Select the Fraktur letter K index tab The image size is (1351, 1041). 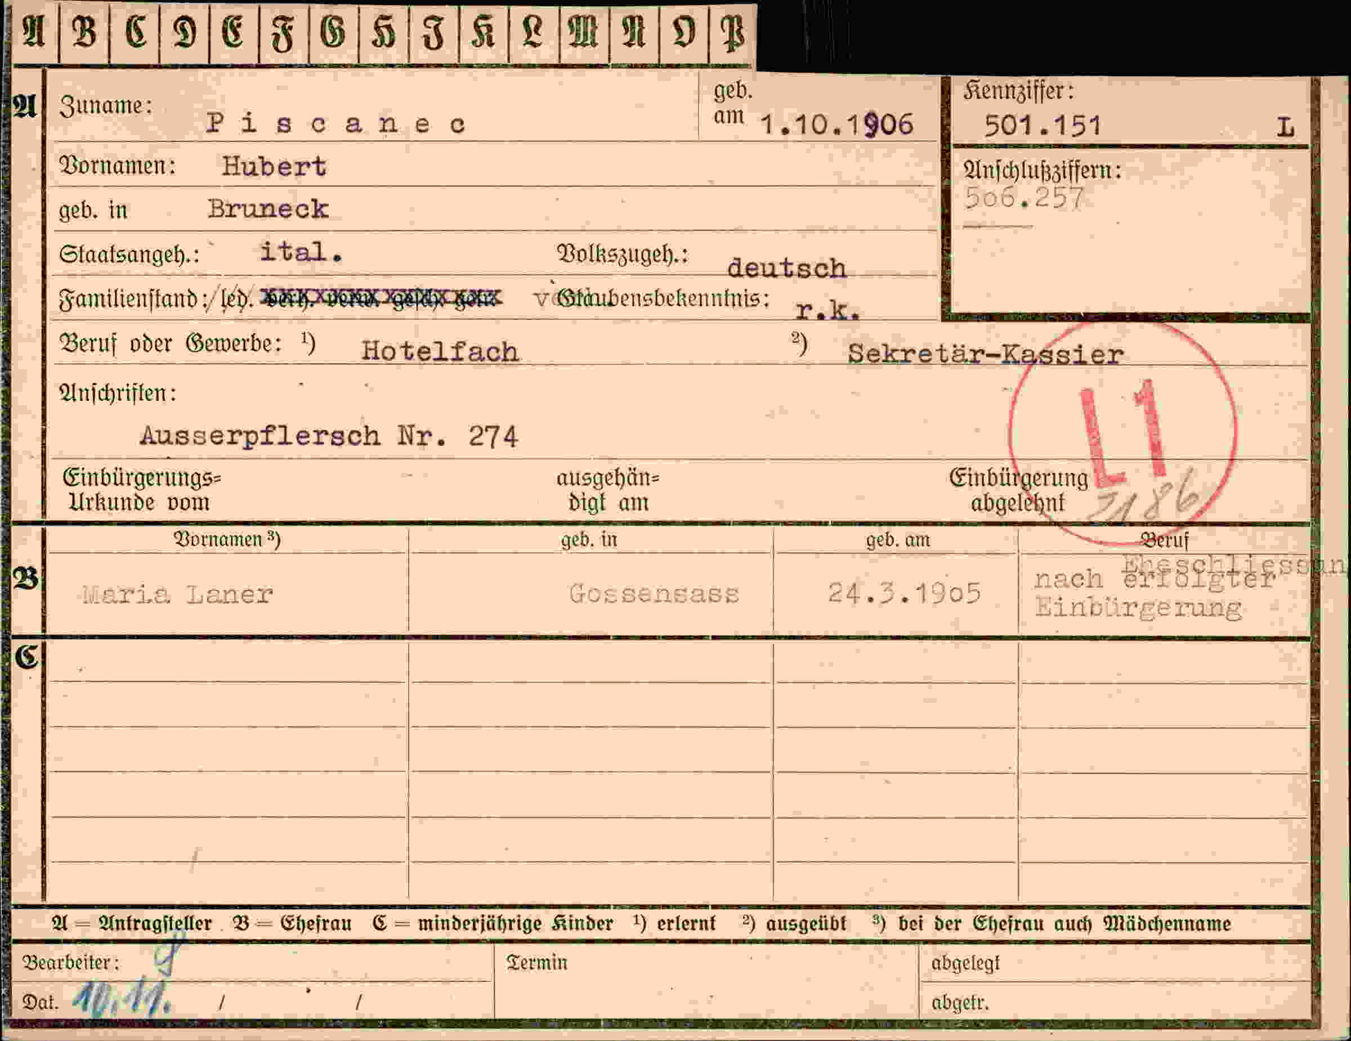[x=484, y=33]
